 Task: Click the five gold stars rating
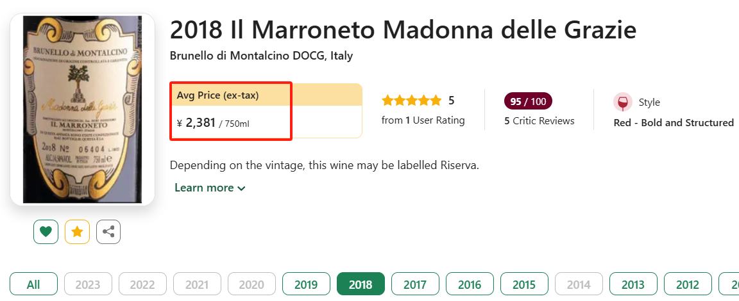point(411,101)
